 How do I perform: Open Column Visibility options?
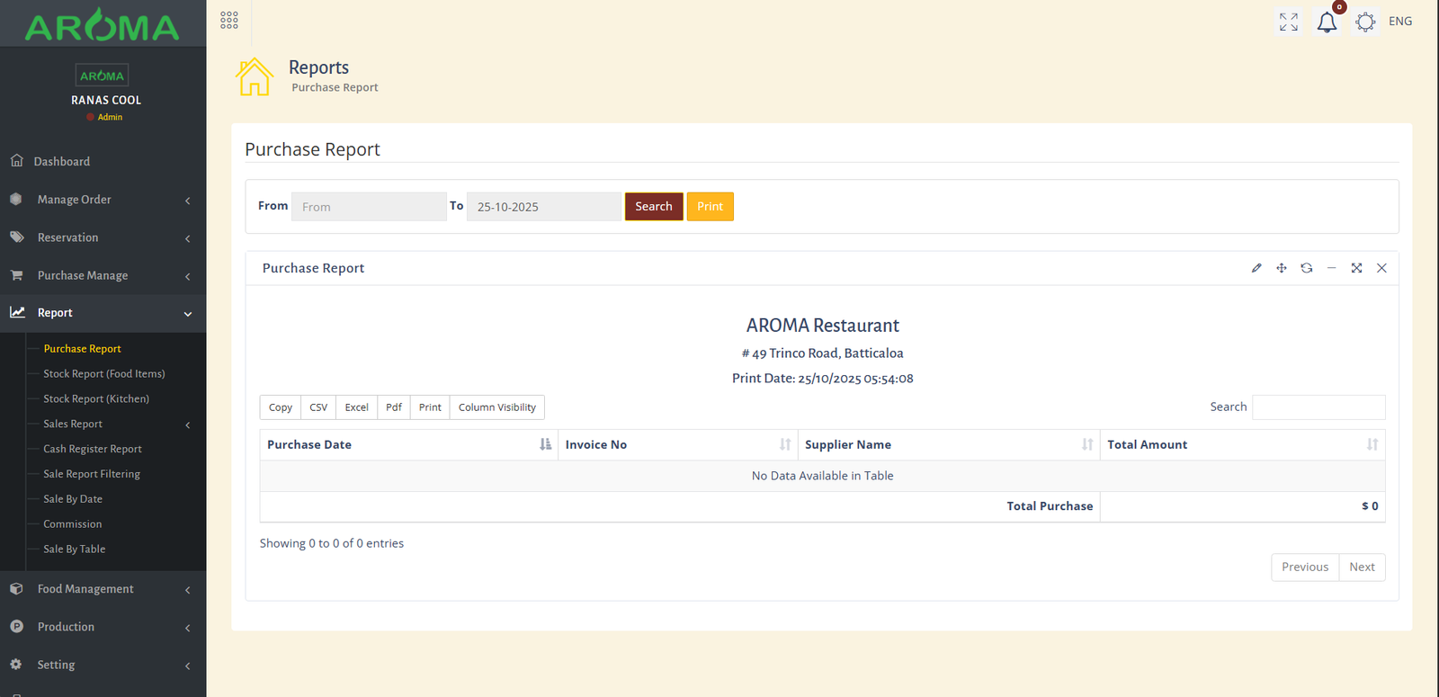pyautogui.click(x=496, y=407)
